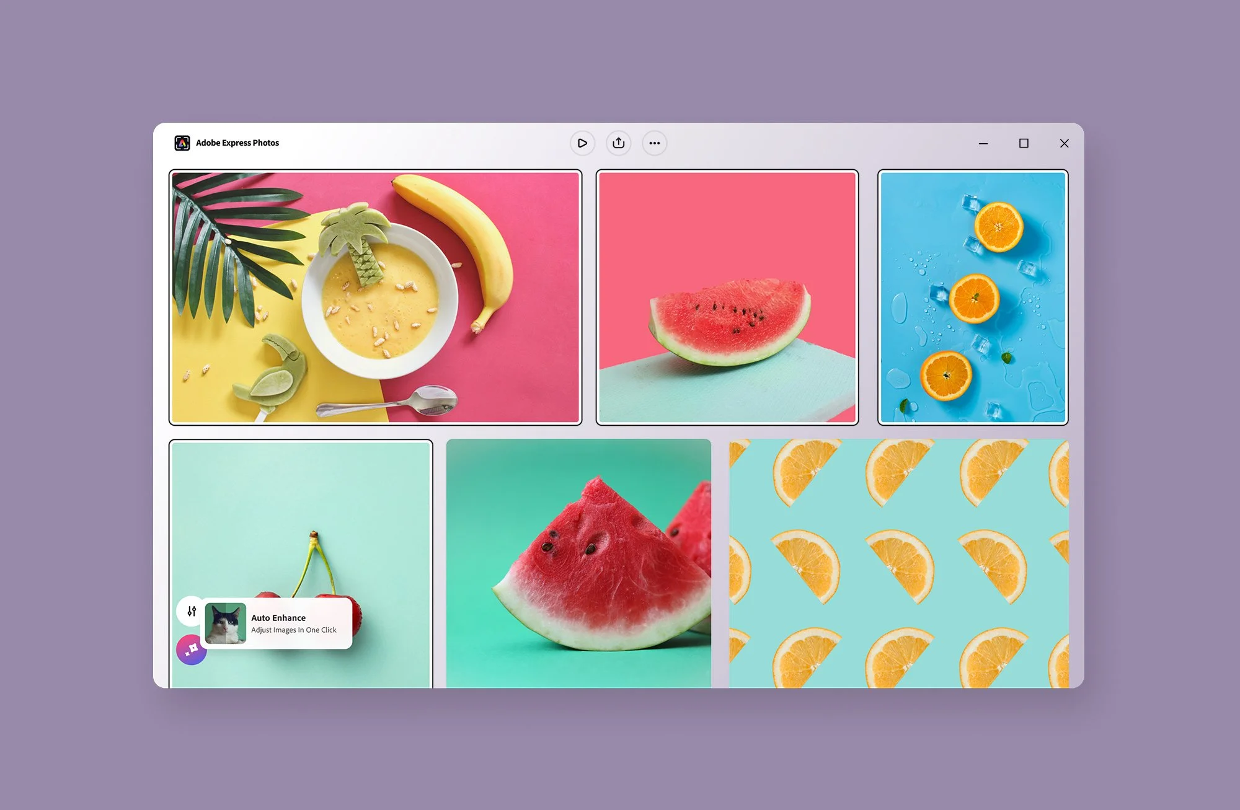Click the Adobe Express logo icon
Image resolution: width=1240 pixels, height=810 pixels.
(182, 143)
